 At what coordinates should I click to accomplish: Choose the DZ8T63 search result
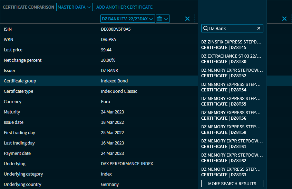click(231, 172)
